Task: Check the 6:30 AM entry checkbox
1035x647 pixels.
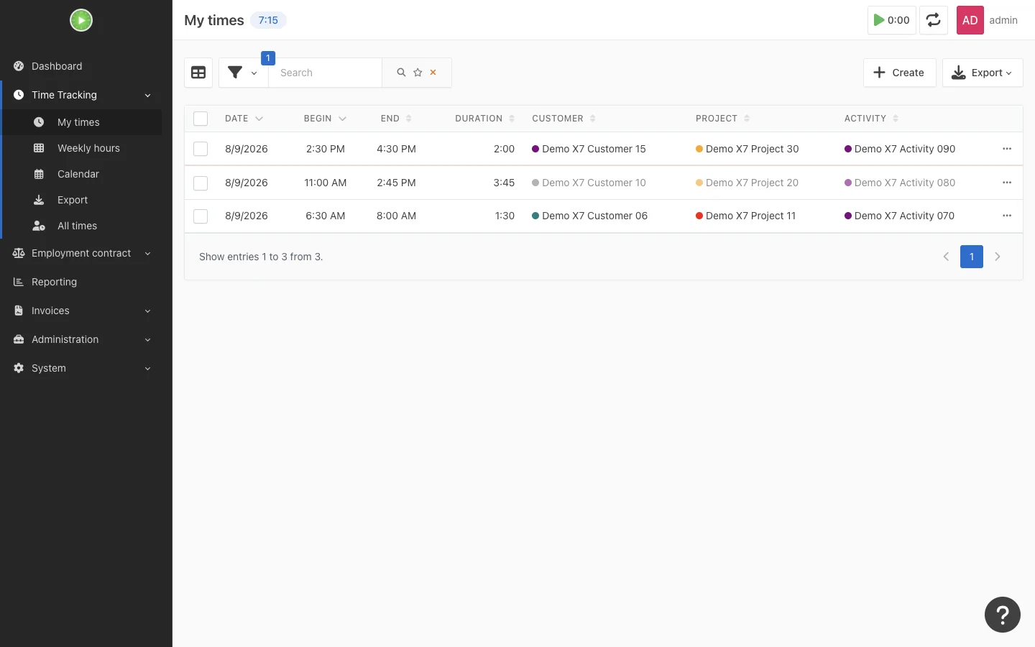Action: coord(201,216)
